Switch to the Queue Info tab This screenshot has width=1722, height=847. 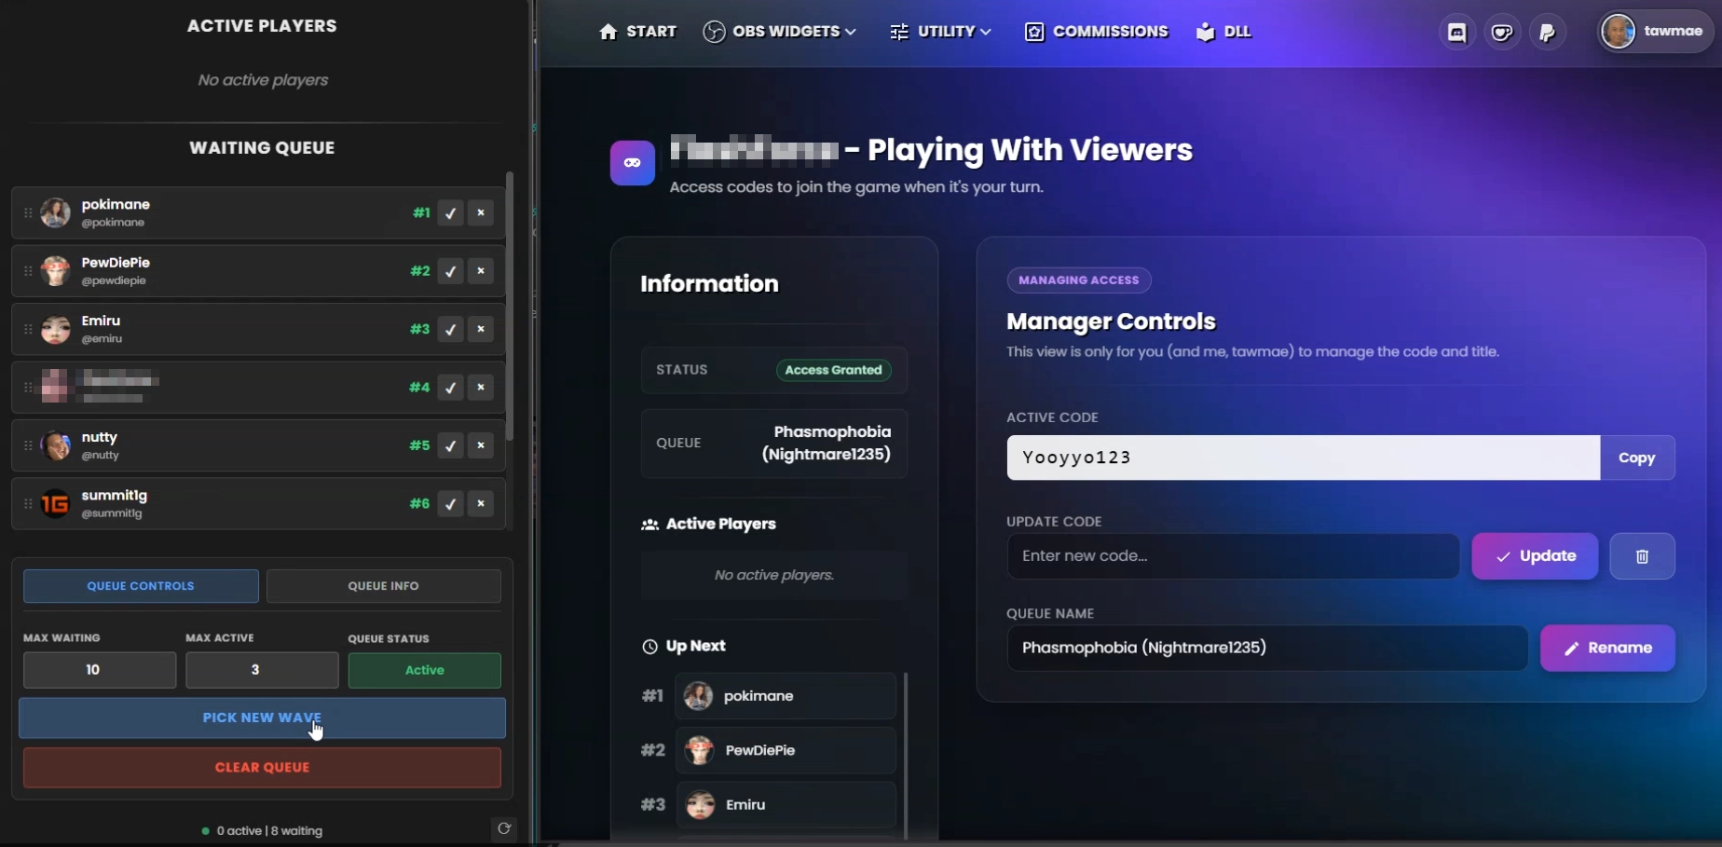coord(383,586)
